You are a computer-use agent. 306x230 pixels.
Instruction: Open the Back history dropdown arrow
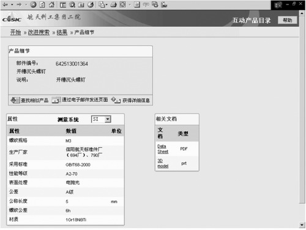[x=12, y=4]
